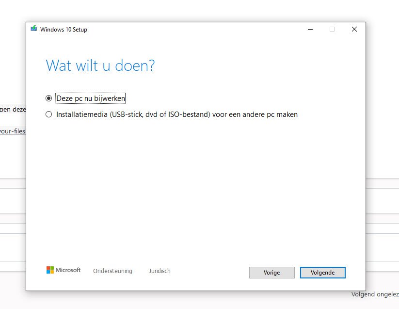The image size is (399, 309).
Task: Go back with the Vorige button
Action: pyautogui.click(x=272, y=273)
